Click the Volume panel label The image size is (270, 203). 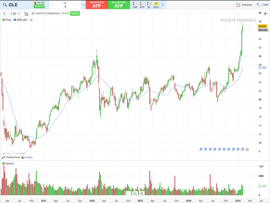tap(8, 164)
